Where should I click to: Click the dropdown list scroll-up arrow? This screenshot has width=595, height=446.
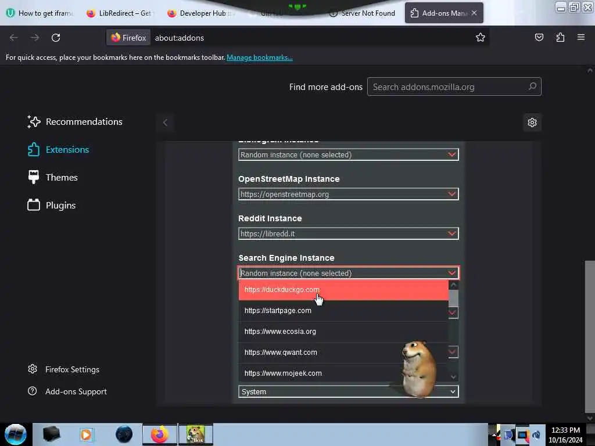(453, 285)
